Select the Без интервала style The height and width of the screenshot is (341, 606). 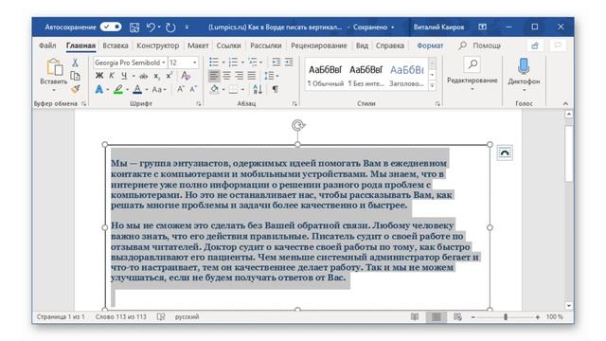[x=366, y=76]
